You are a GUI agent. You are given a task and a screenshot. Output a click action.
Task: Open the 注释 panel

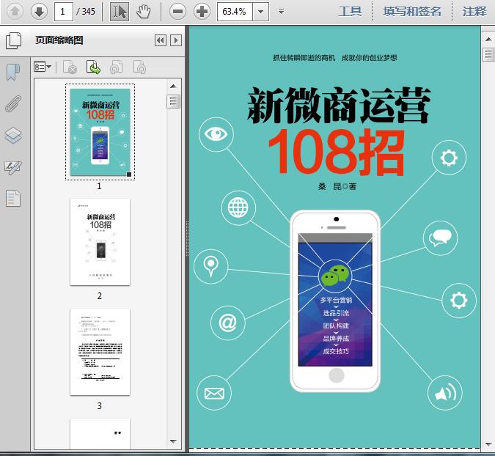coord(474,12)
